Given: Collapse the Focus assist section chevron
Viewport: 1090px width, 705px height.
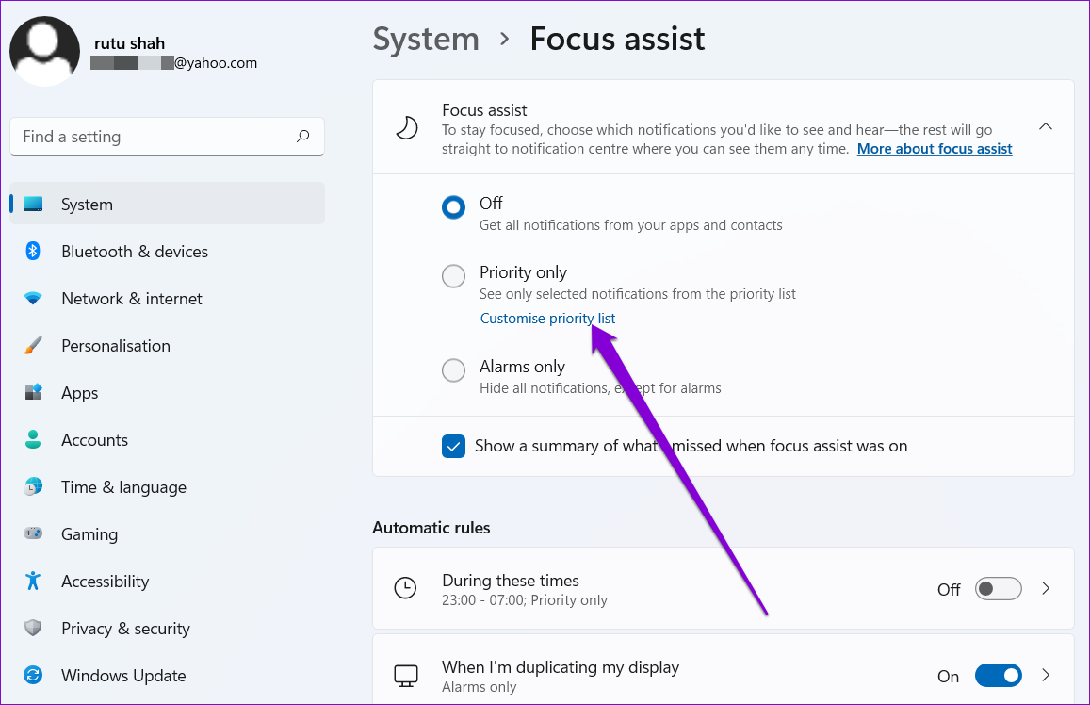Looking at the screenshot, I should (1046, 126).
